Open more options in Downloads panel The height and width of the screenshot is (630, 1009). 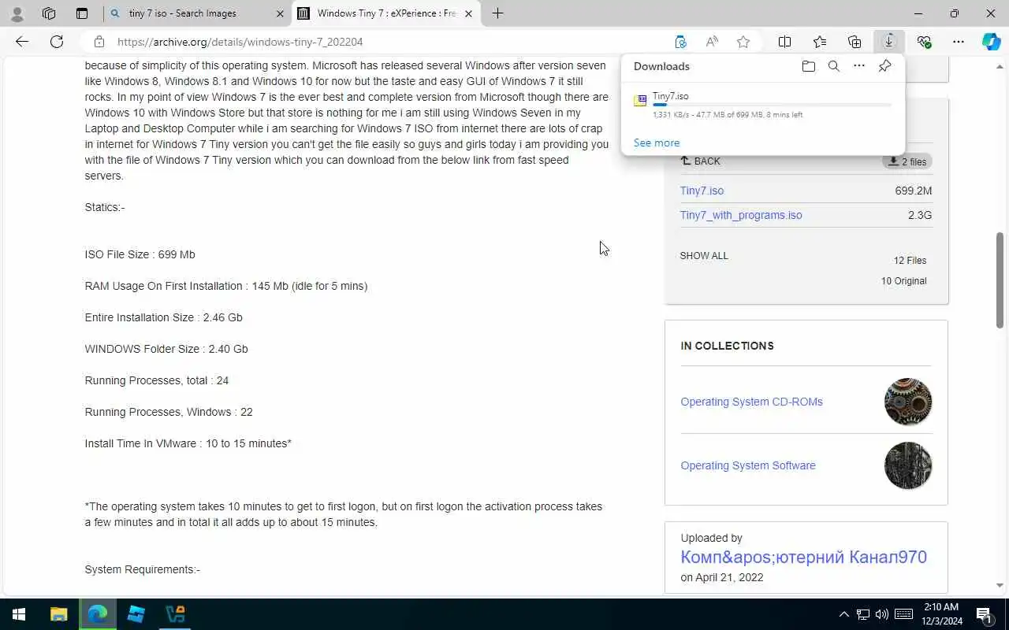[x=859, y=66]
